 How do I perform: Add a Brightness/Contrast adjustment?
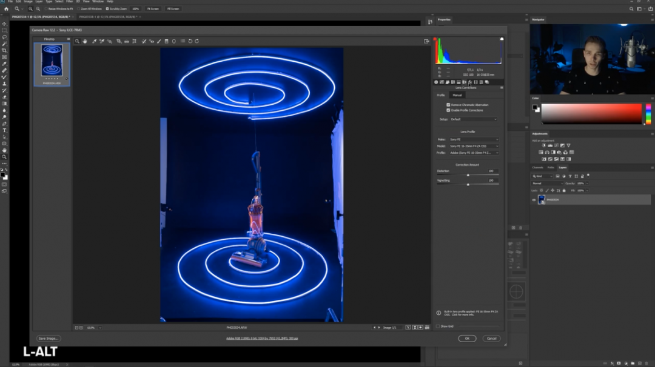tap(544, 145)
